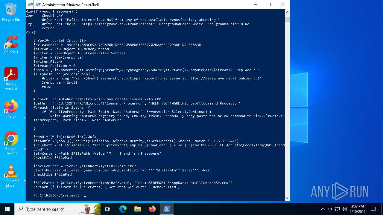Click the PowerShell scrollbar thumb
Image resolution: width=383 pixels, height=215 pixels.
(x=287, y=20)
